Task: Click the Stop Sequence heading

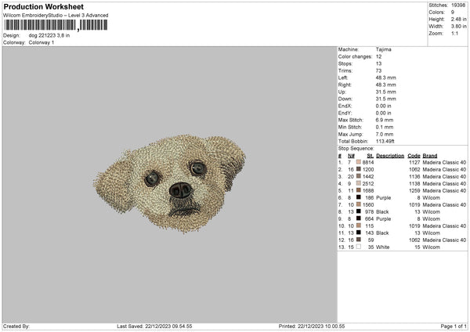Action: [x=357, y=147]
